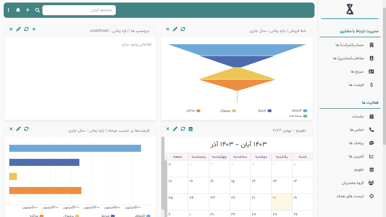Close the خط فروش widget

[x=168, y=29]
